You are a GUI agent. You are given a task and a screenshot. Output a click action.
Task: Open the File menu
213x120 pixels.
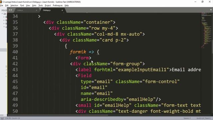(x=1, y=5)
